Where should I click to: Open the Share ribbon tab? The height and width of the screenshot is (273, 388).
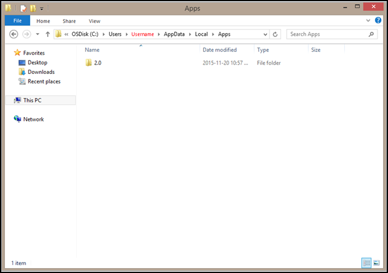(x=69, y=21)
